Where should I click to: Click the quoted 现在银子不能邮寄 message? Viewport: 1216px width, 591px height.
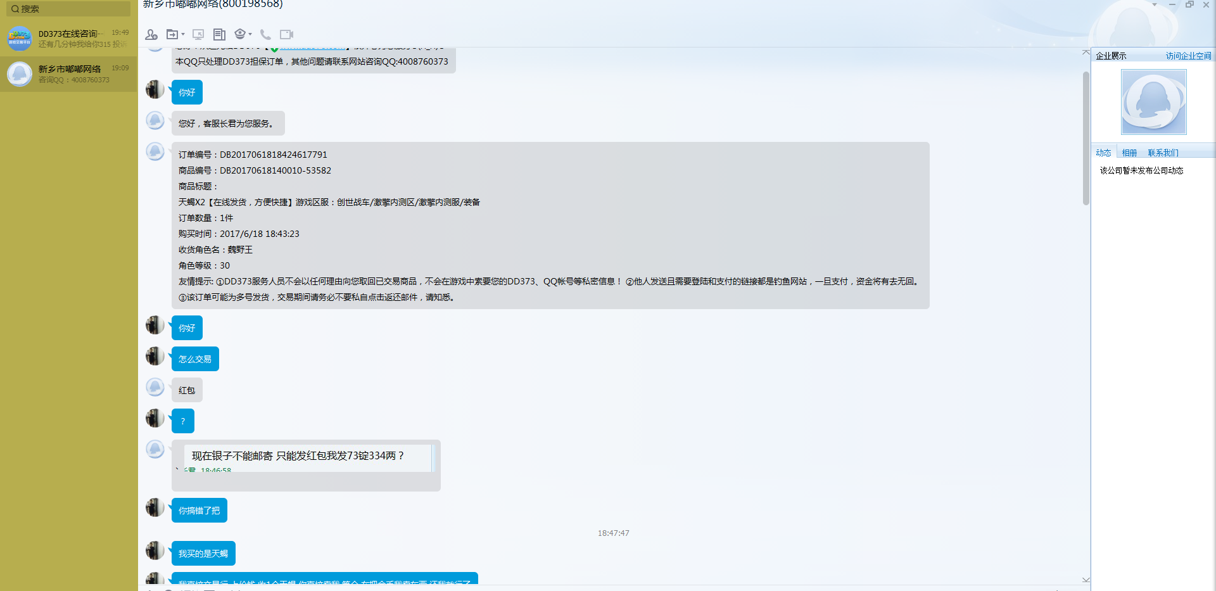[306, 466]
